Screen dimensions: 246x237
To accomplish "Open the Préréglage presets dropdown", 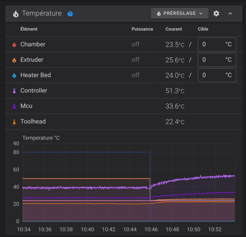I will pyautogui.click(x=180, y=14).
